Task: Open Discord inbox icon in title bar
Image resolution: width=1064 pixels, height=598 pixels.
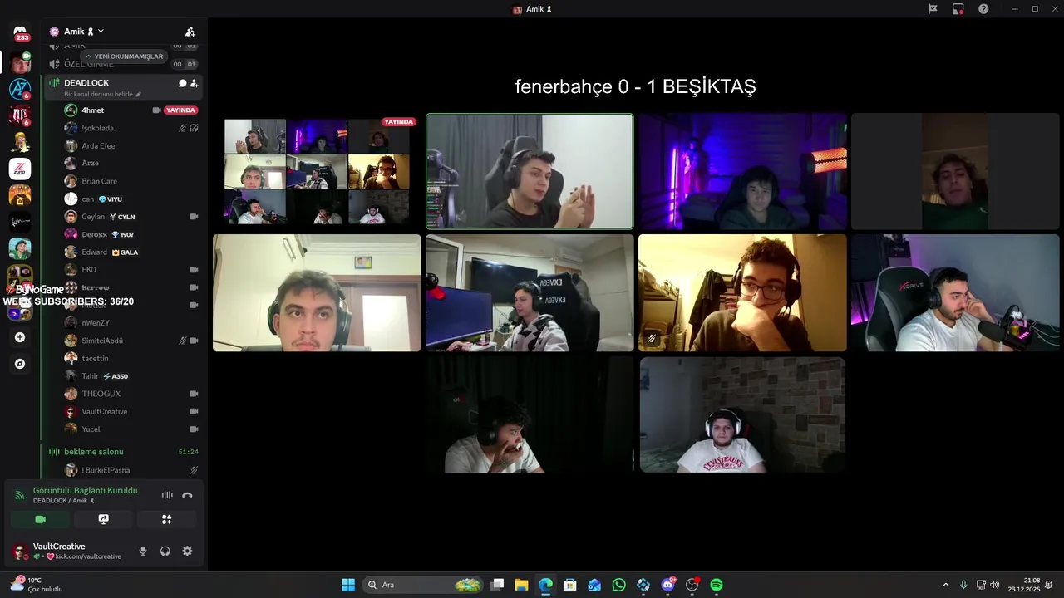Action: 958,9
